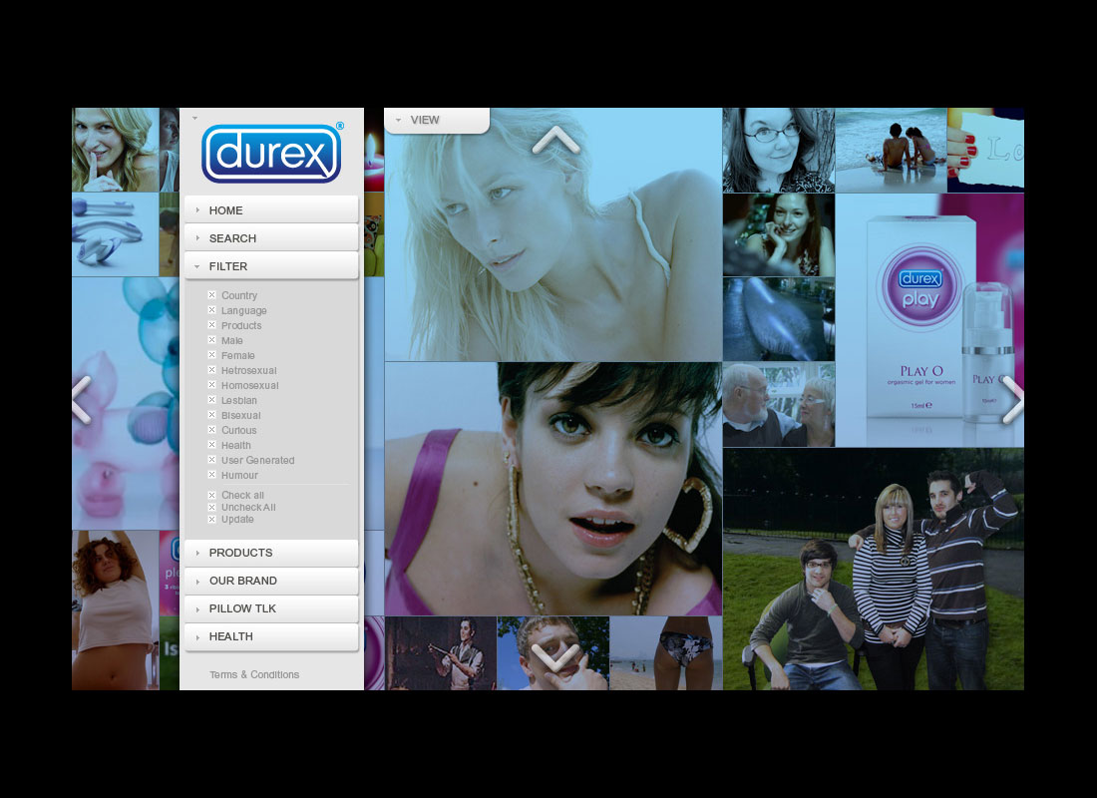Viewport: 1097px width, 798px height.
Task: Toggle the Language filter checkbox
Action: 211,310
